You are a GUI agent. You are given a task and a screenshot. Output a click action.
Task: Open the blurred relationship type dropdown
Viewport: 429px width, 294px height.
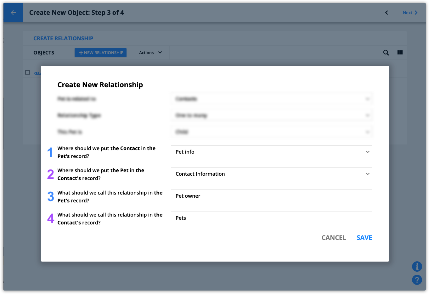pyautogui.click(x=272, y=115)
